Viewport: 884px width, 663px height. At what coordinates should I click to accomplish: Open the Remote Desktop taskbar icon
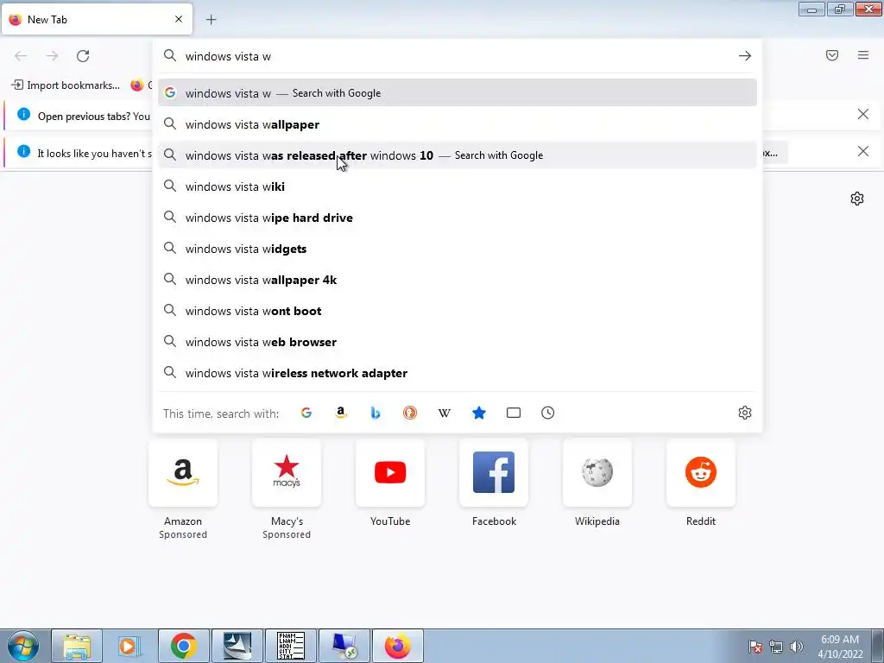click(x=344, y=646)
